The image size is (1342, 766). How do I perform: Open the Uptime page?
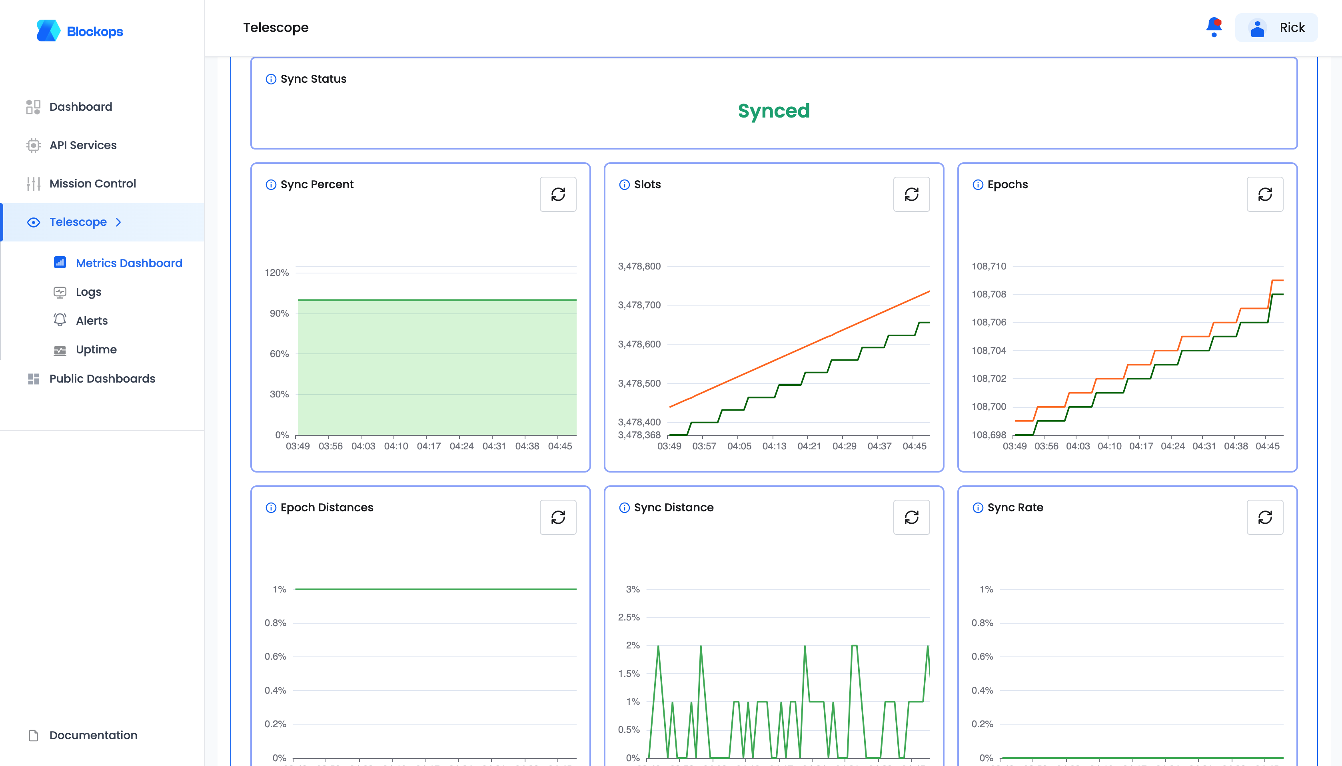[x=96, y=349]
